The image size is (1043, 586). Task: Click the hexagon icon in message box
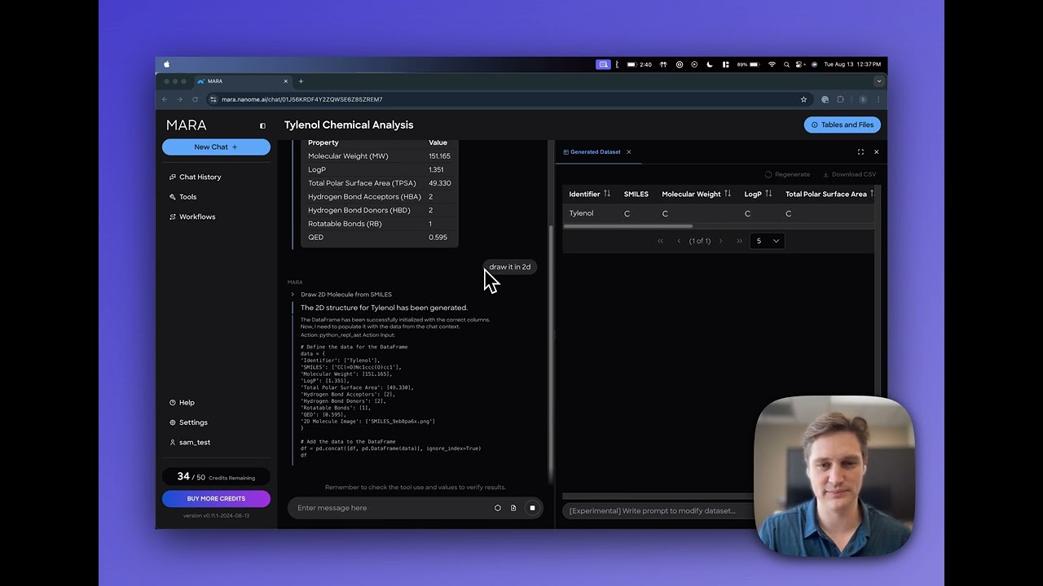click(498, 508)
